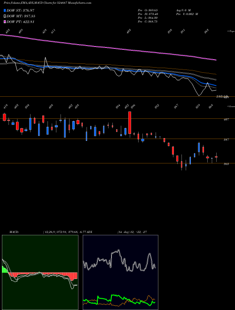Select the 'DOW ST: 376.97' legend text
Screen dimensions: 235x310
(21, 10)
